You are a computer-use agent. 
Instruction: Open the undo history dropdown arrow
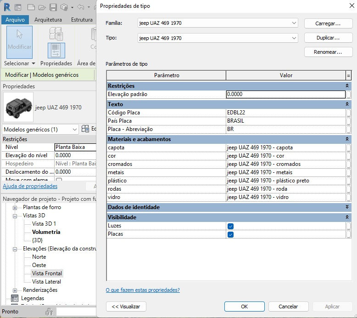pos(89,7)
